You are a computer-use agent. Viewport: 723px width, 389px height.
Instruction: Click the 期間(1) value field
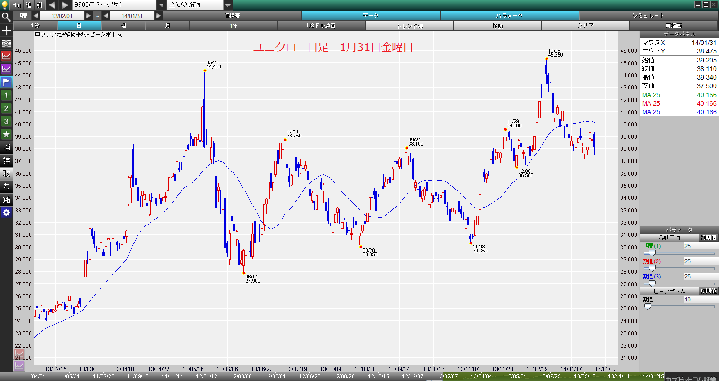tap(700, 246)
